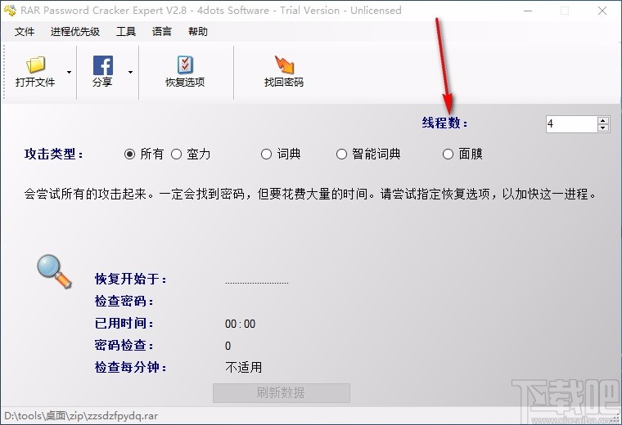
Task: Expand the Open File dropdown arrow
Action: click(69, 72)
